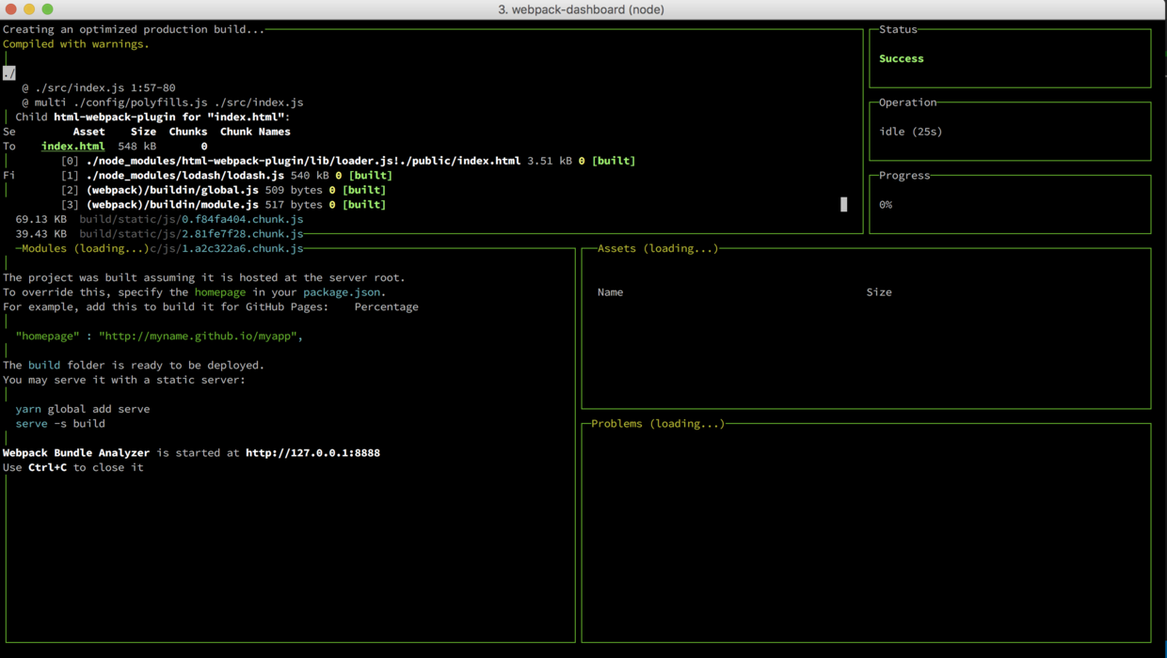Click the window title webpack-dashboard (node)
The height and width of the screenshot is (658, 1167).
pos(581,9)
